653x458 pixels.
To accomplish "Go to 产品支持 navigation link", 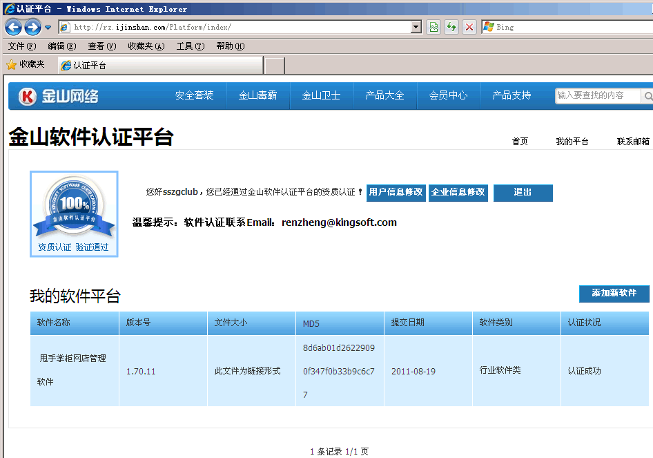I will coord(511,95).
